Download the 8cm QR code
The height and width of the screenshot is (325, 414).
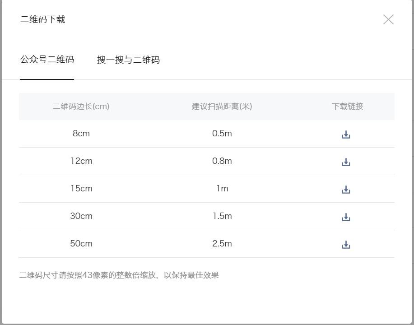346,135
